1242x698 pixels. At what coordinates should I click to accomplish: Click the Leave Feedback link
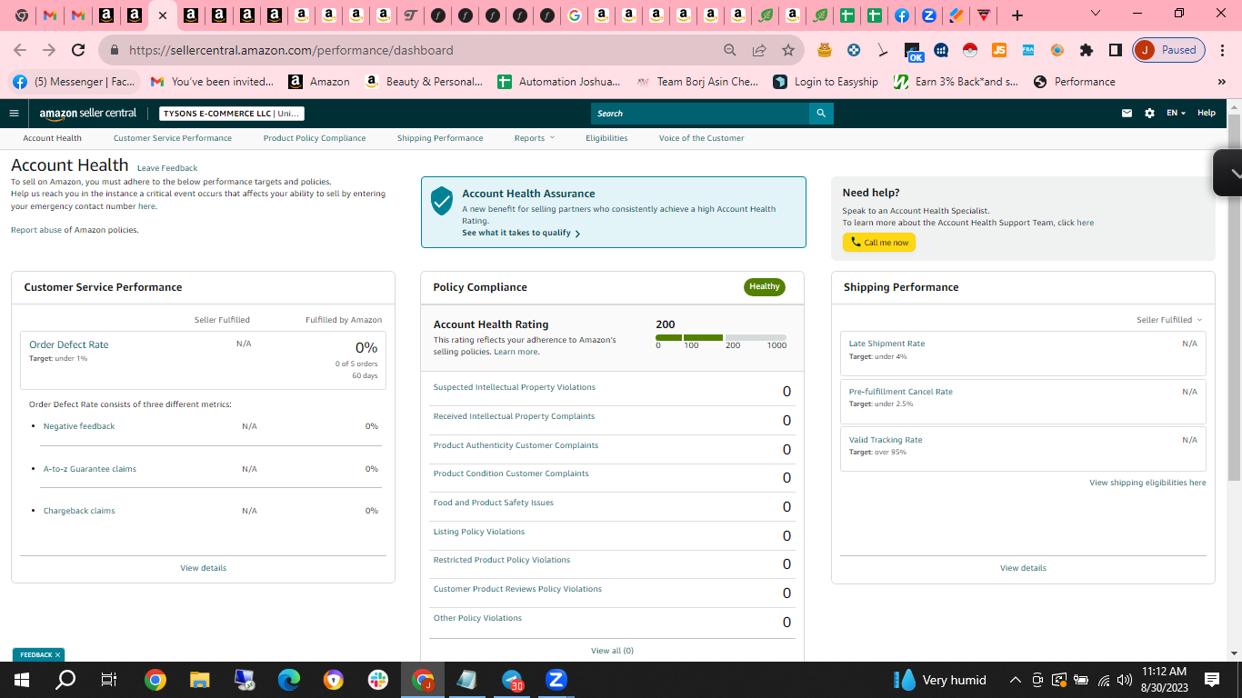pyautogui.click(x=167, y=168)
